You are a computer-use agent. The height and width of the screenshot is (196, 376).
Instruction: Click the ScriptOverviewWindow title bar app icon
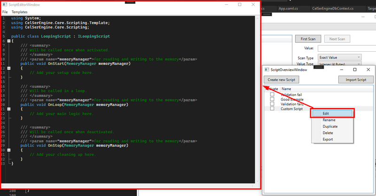(267, 70)
